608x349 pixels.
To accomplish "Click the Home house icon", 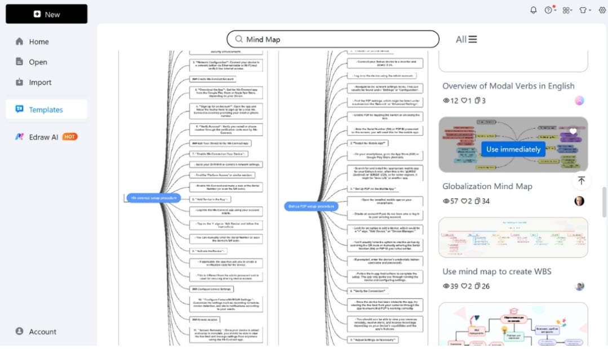I will coord(19,41).
